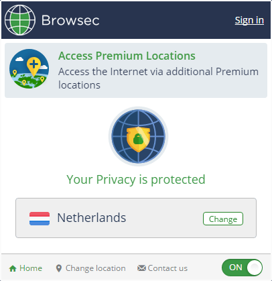Click the location pin icon in footer
Screen dimensions: 272x281
[59, 268]
